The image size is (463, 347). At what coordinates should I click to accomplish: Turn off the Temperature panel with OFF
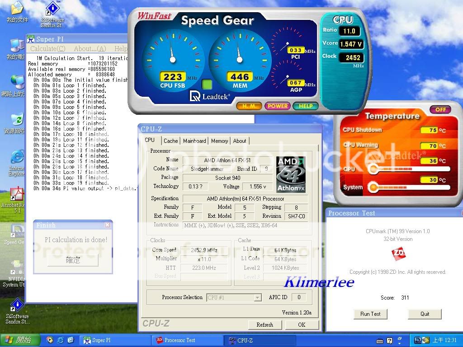440,109
